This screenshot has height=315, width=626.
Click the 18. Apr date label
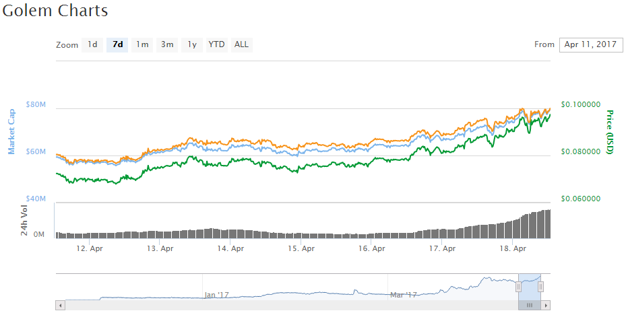coord(513,248)
